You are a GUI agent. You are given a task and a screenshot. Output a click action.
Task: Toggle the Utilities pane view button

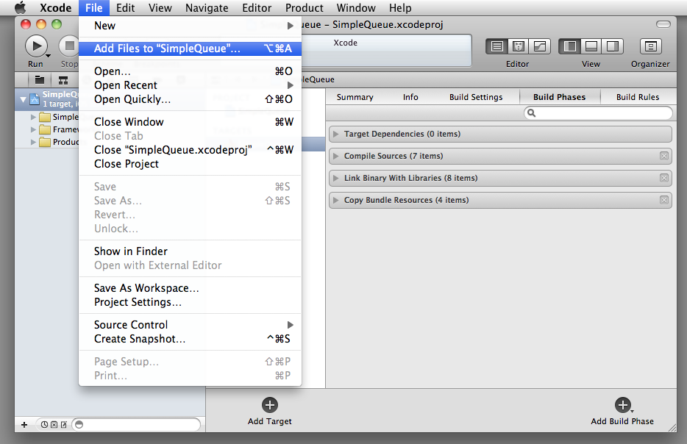click(x=612, y=46)
